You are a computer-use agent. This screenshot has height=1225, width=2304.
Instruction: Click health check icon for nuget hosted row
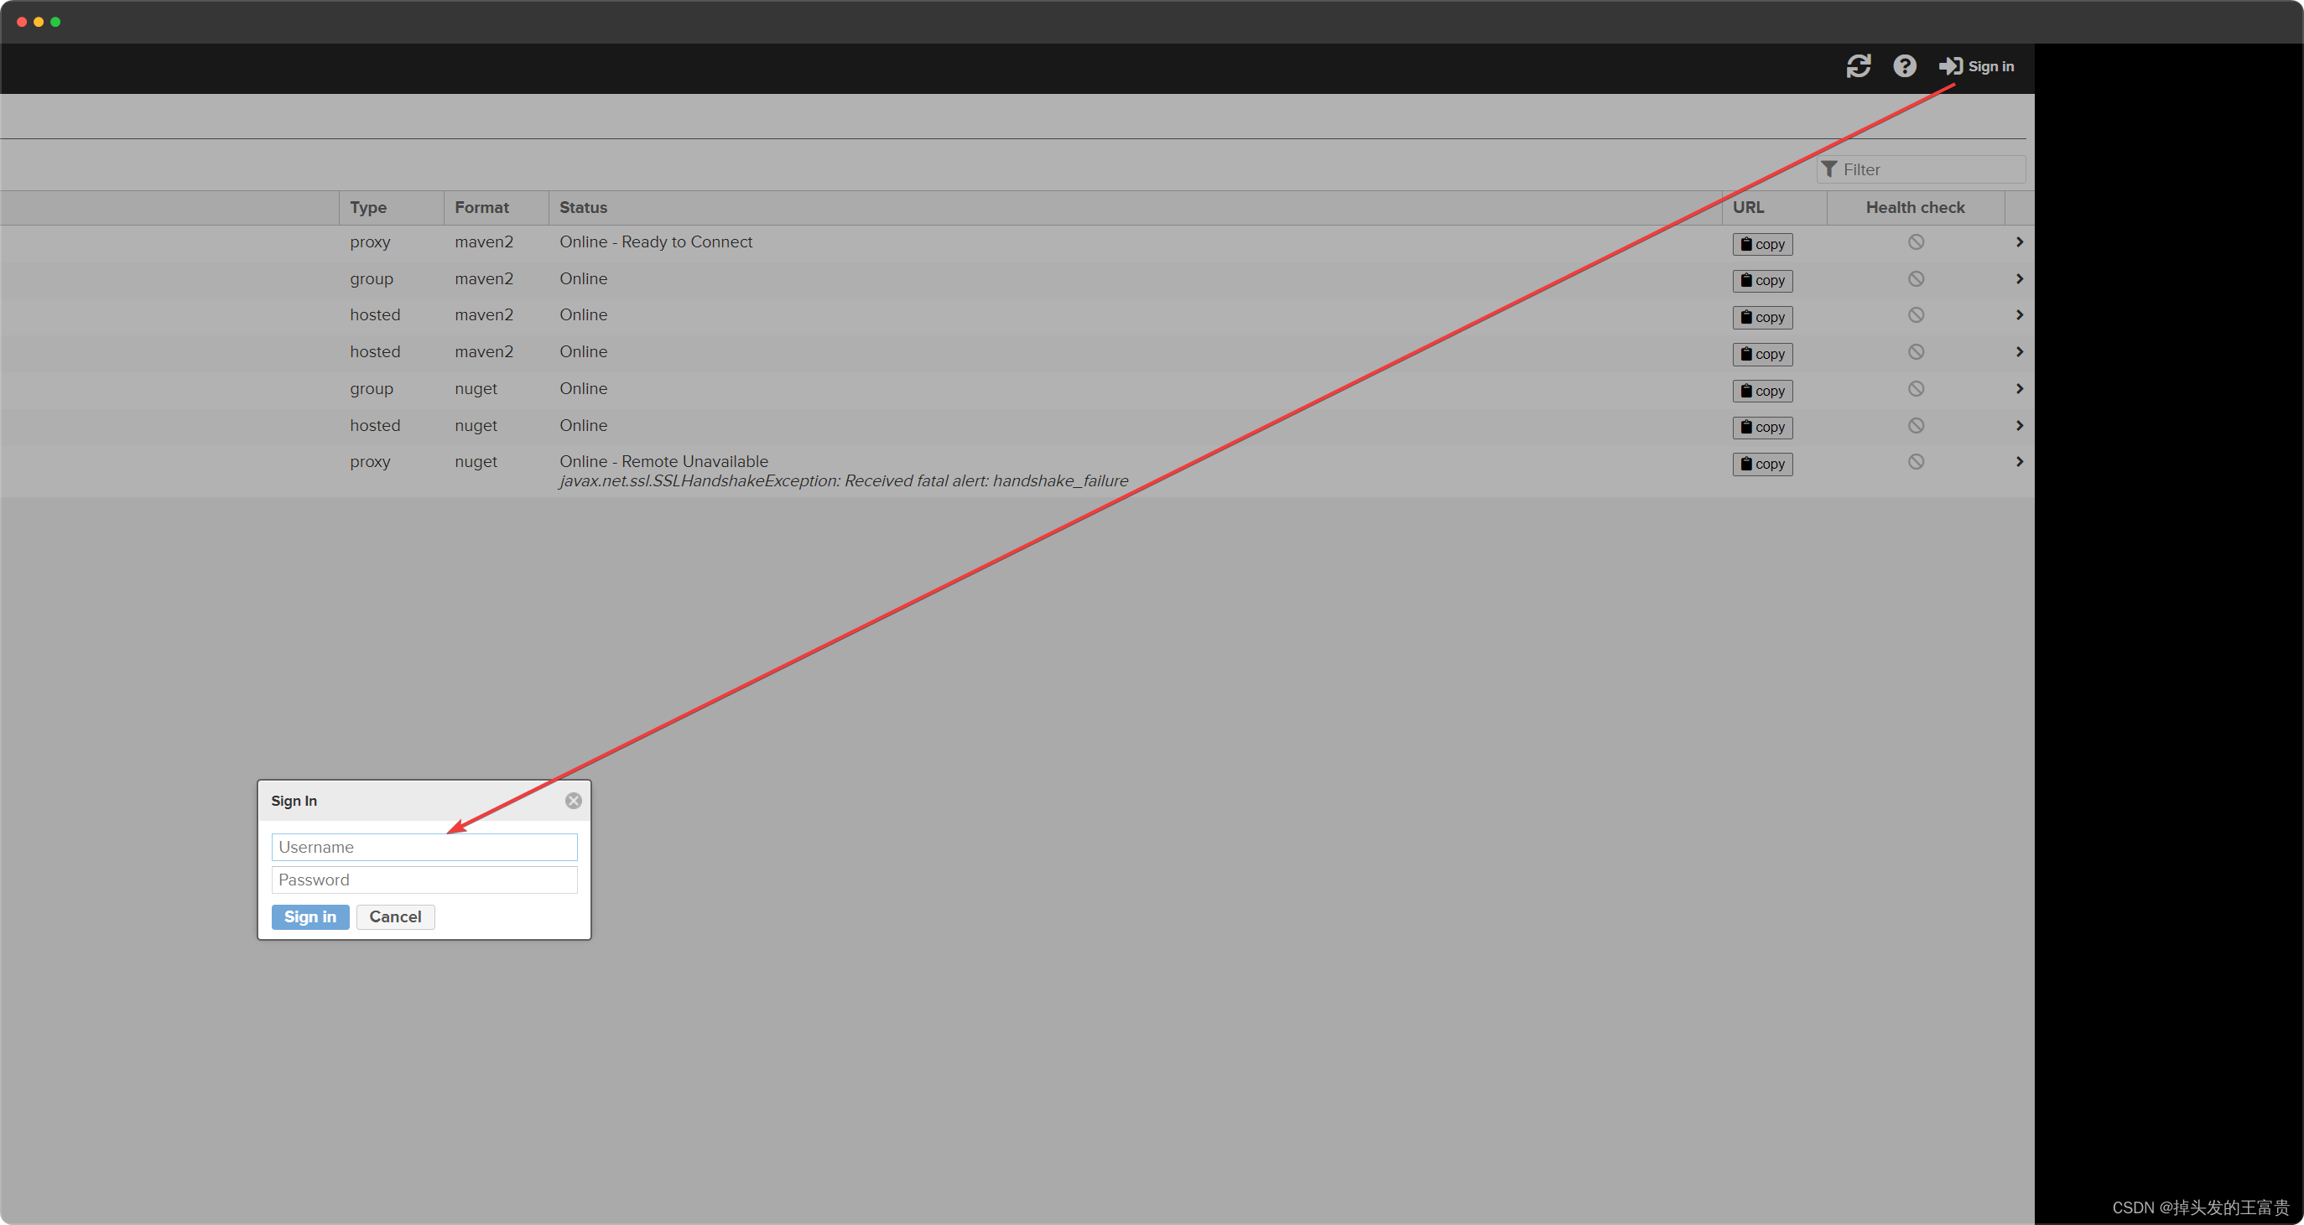click(1916, 426)
